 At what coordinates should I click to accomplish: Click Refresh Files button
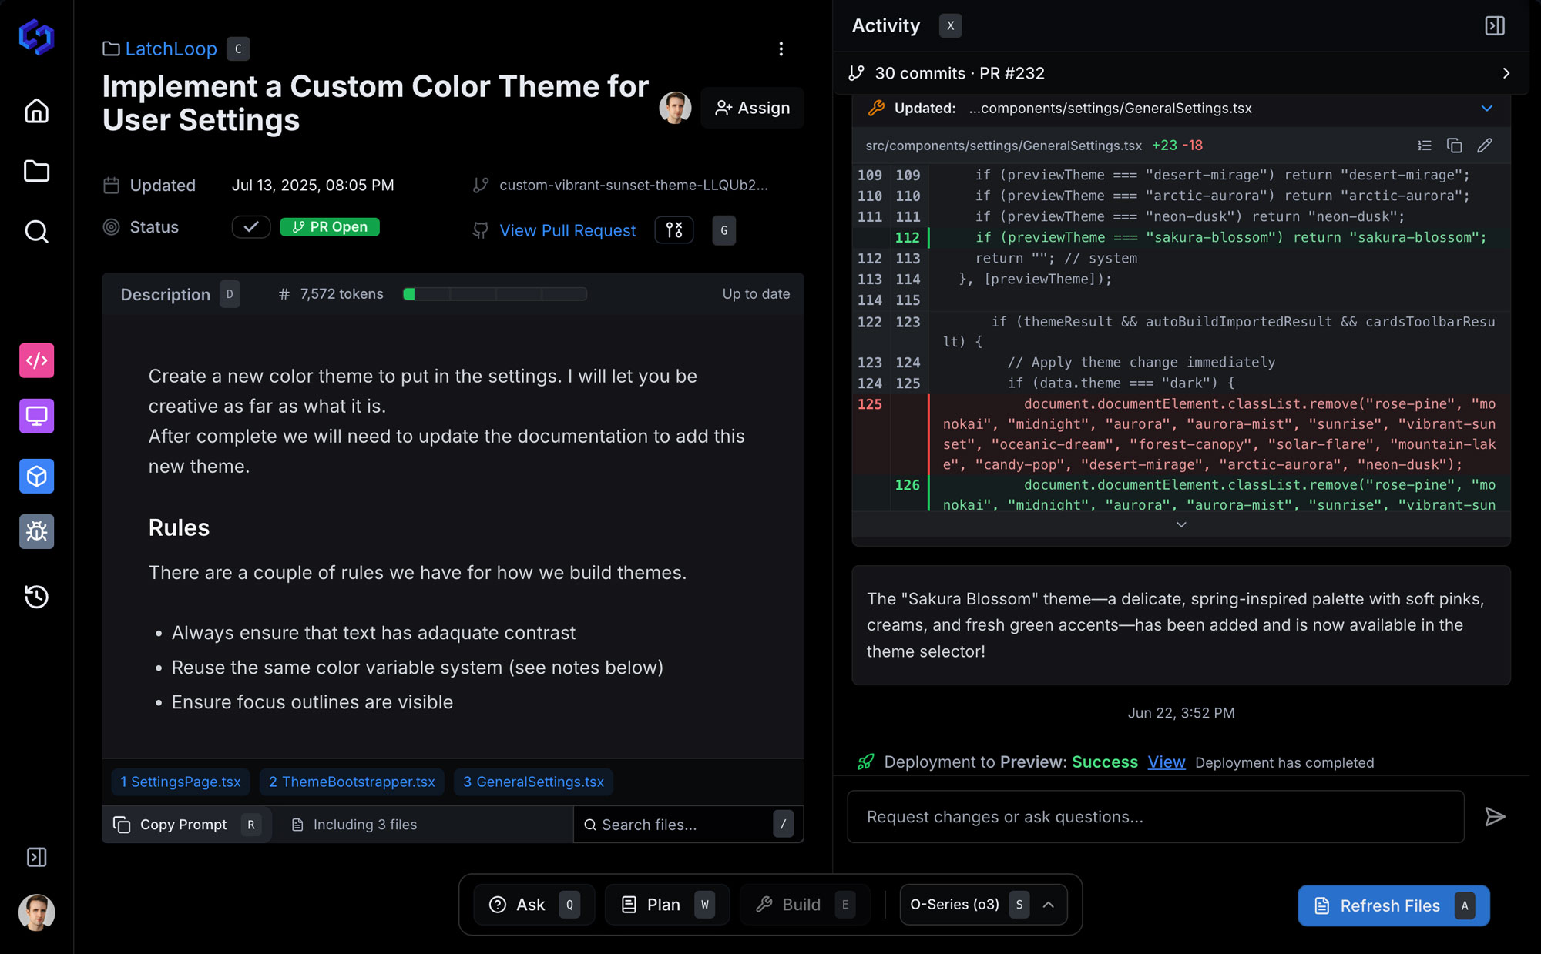point(1393,905)
